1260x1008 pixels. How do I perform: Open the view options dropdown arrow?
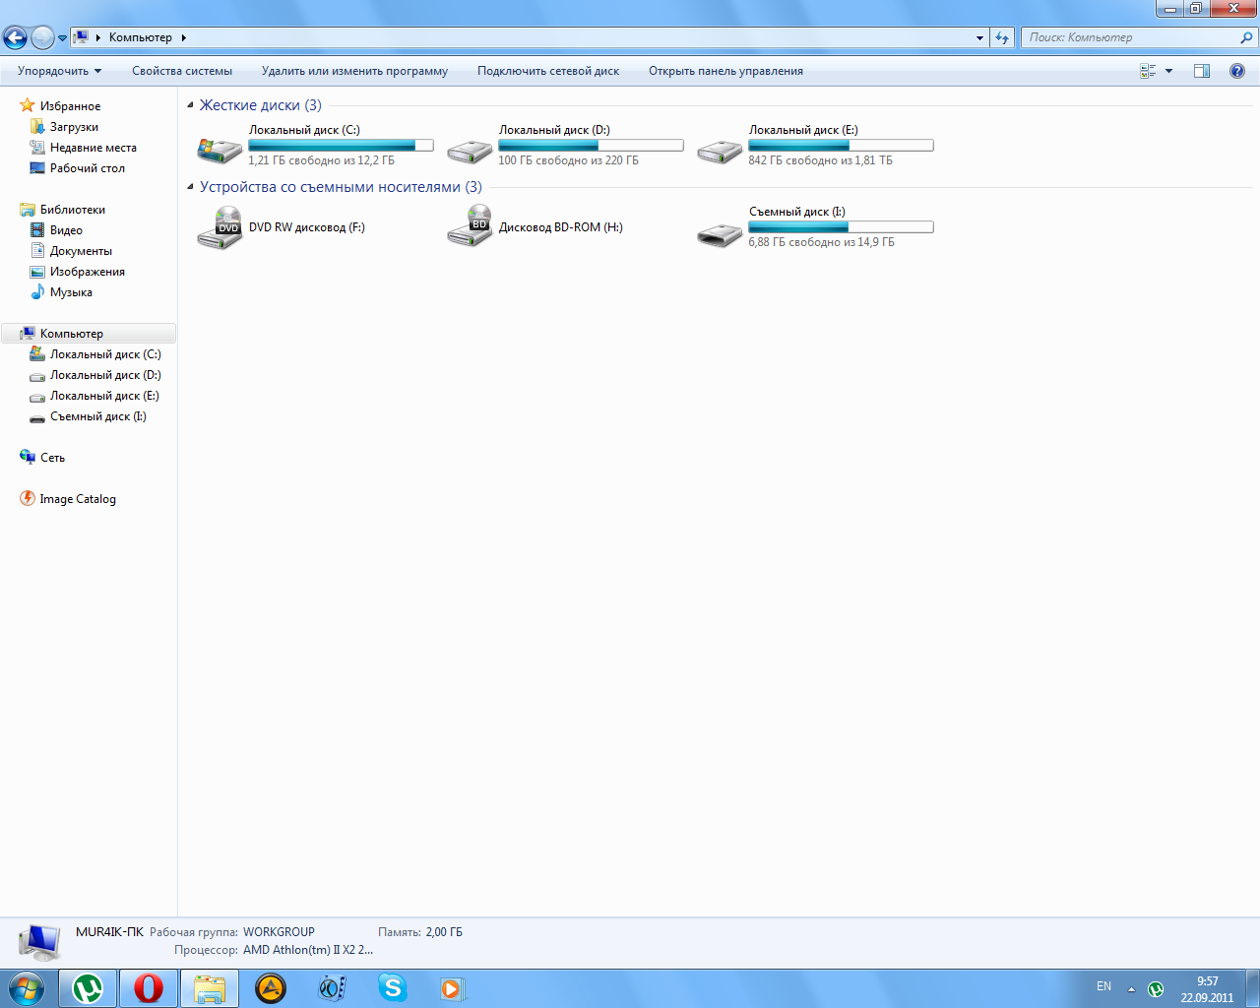pos(1168,71)
